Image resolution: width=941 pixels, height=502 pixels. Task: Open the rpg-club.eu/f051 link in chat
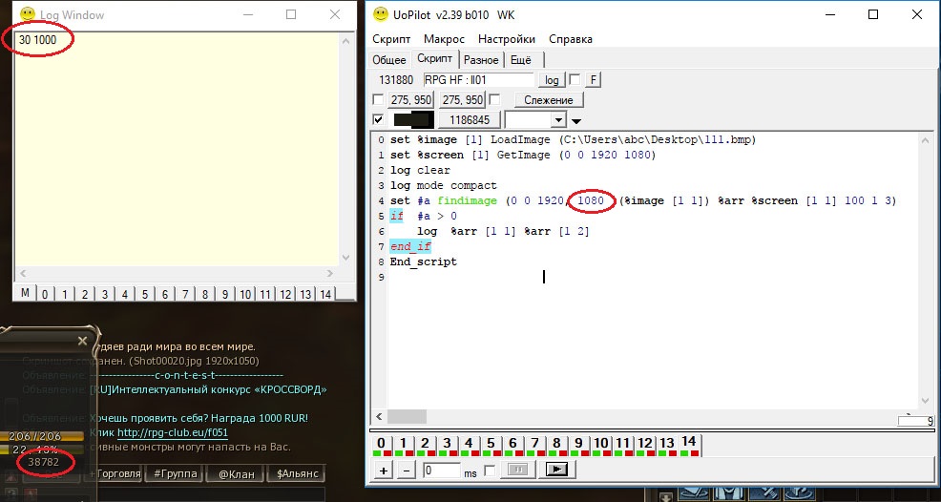point(172,432)
